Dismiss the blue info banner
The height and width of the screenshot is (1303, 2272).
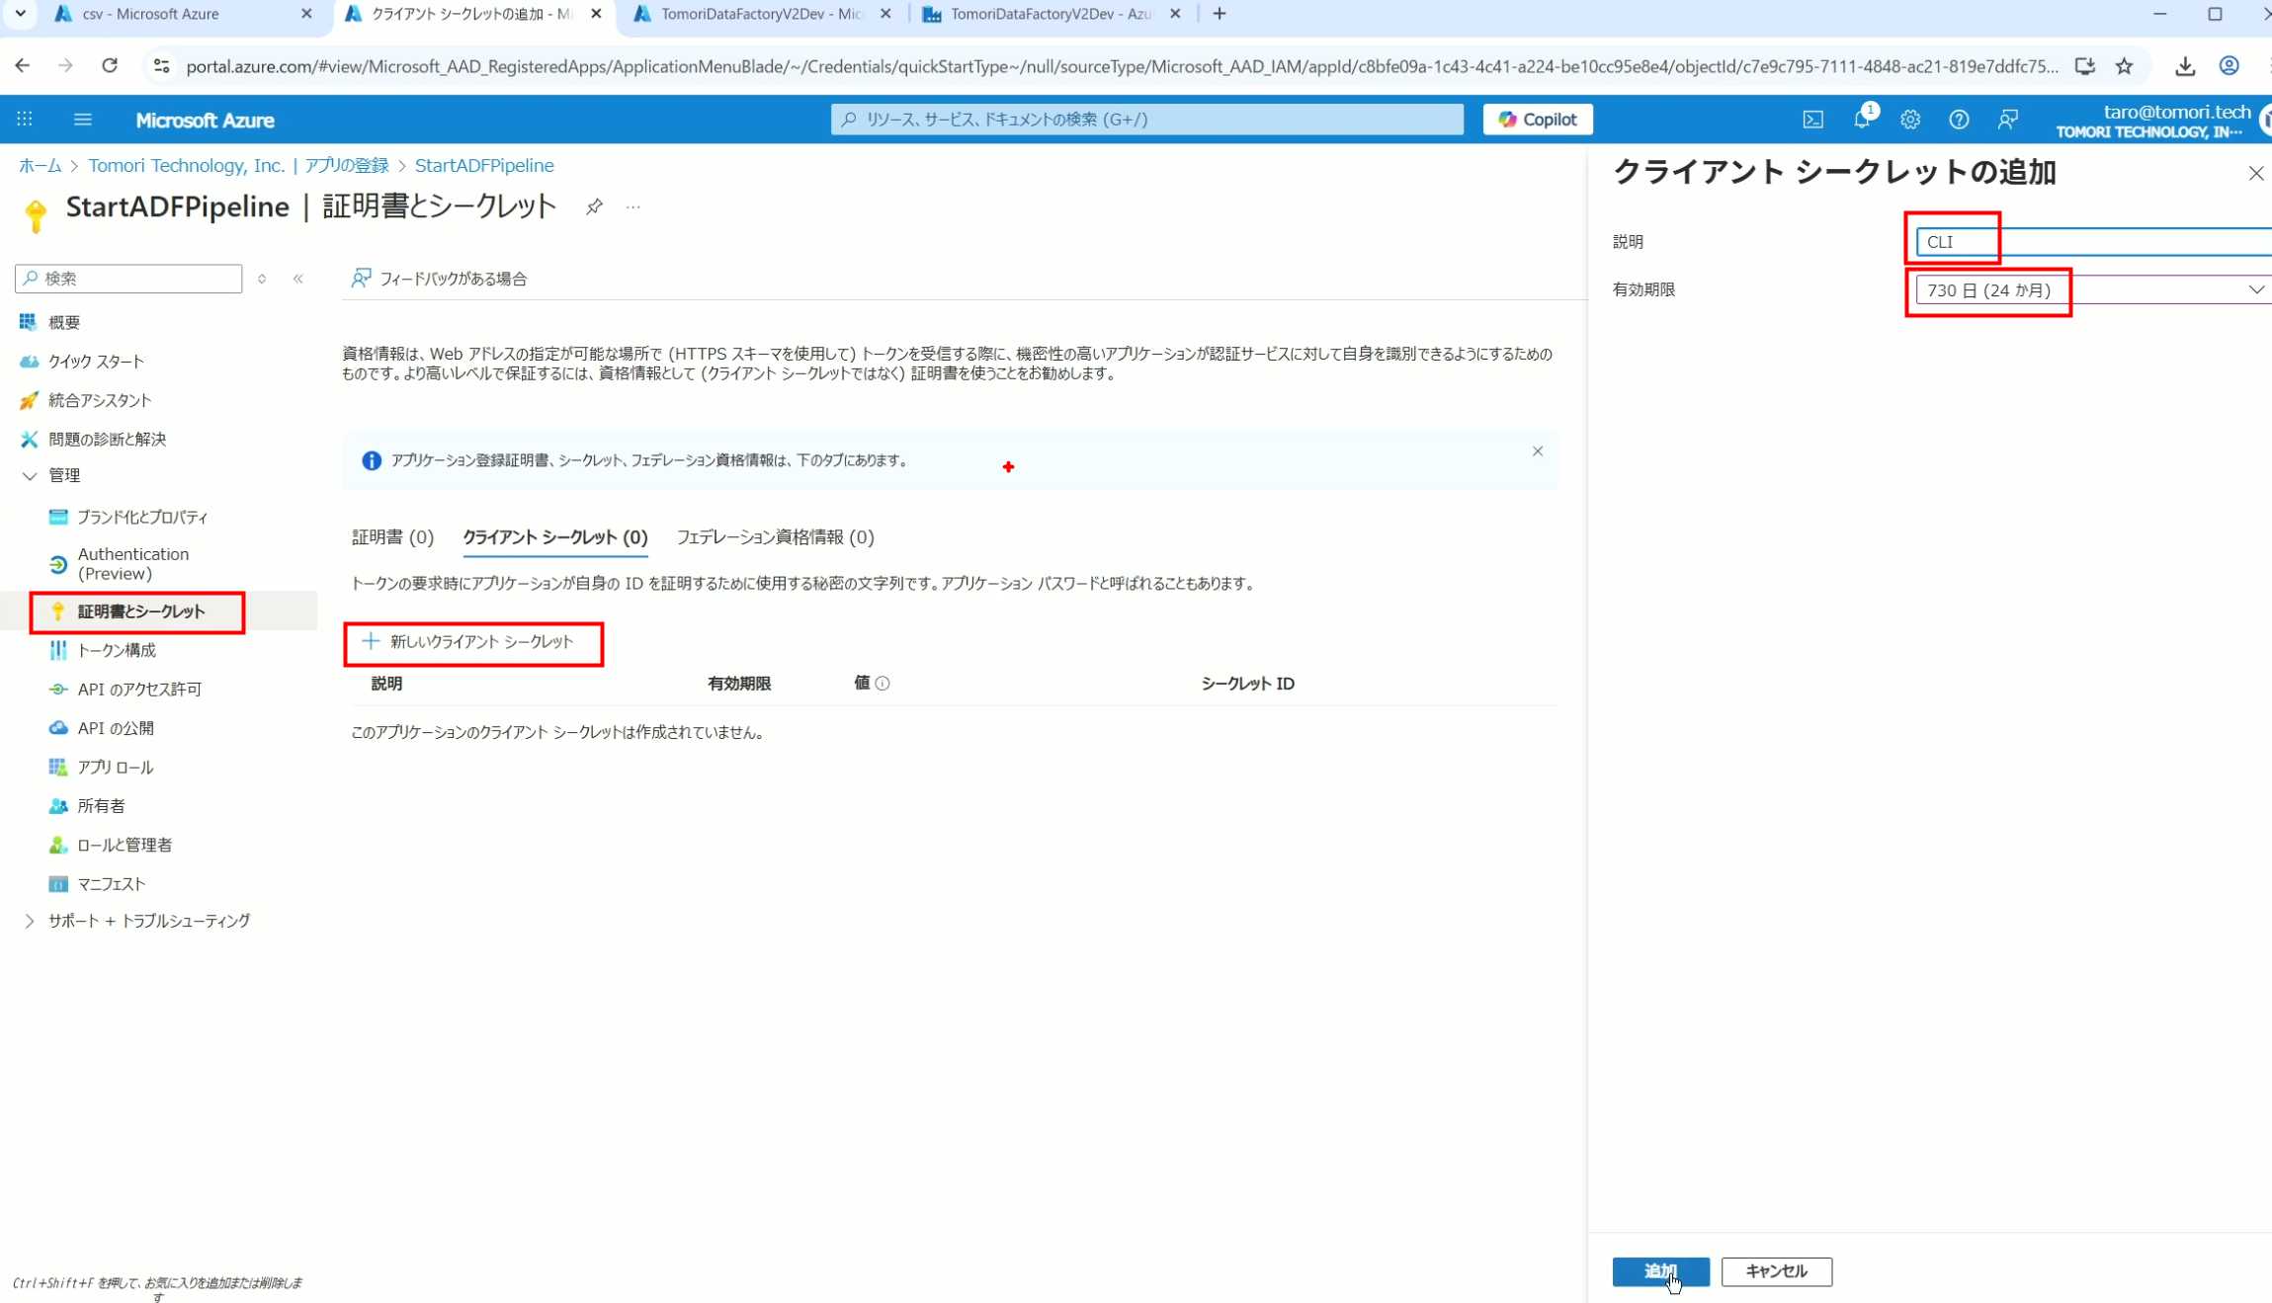tap(1537, 451)
